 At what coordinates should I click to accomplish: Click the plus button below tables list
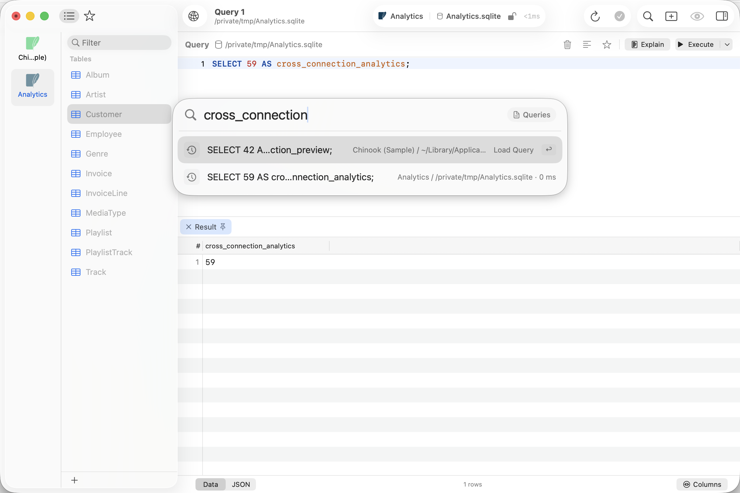[x=75, y=480]
